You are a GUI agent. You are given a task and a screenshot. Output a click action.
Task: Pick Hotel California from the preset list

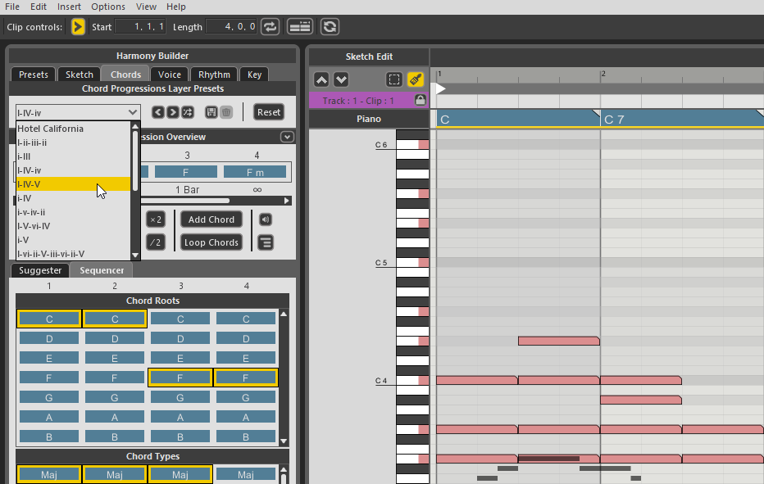pyautogui.click(x=73, y=129)
